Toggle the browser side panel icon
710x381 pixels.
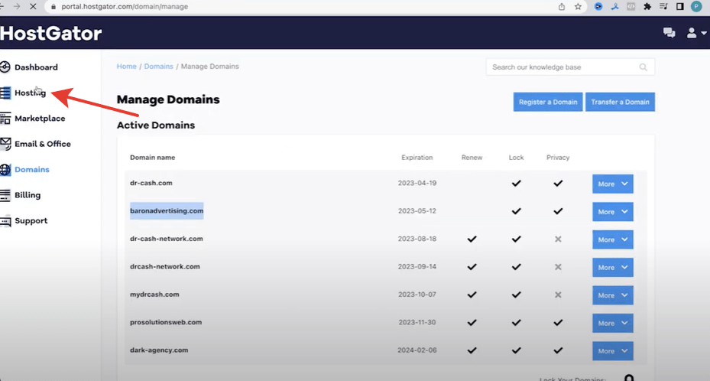pos(679,6)
